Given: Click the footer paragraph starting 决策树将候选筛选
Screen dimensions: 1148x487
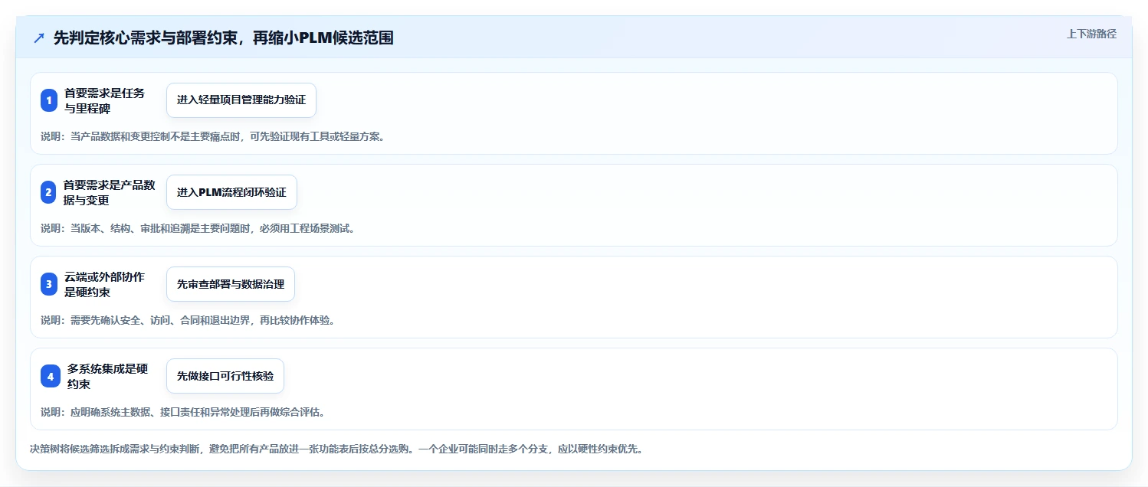Looking at the screenshot, I should pyautogui.click(x=336, y=449).
